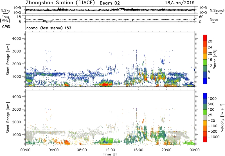Click the '-1000' tick on Velocity colorbar
This screenshot has width=225, height=156.
point(213,137)
